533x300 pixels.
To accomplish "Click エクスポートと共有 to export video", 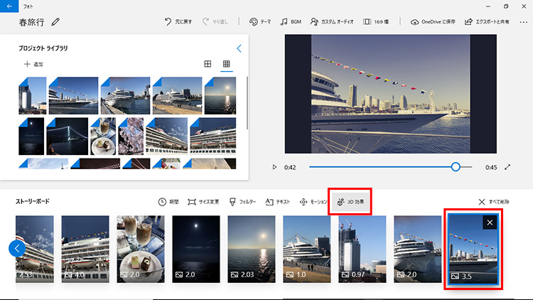I will click(483, 22).
